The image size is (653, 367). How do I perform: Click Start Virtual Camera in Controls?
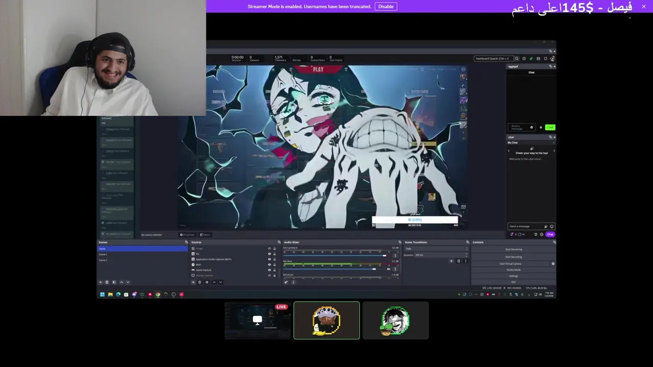pos(511,264)
